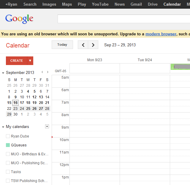The width and height of the screenshot is (190, 185).
Task: Show MUO - Birthdays calendar
Action: click(x=8, y=154)
